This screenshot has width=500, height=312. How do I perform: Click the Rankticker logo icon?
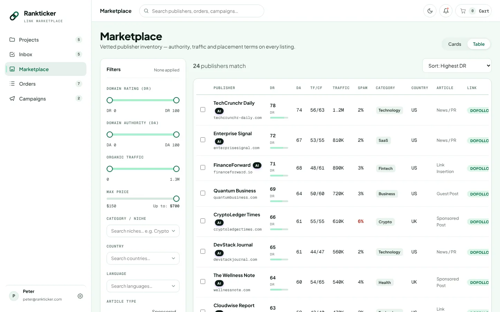(14, 16)
